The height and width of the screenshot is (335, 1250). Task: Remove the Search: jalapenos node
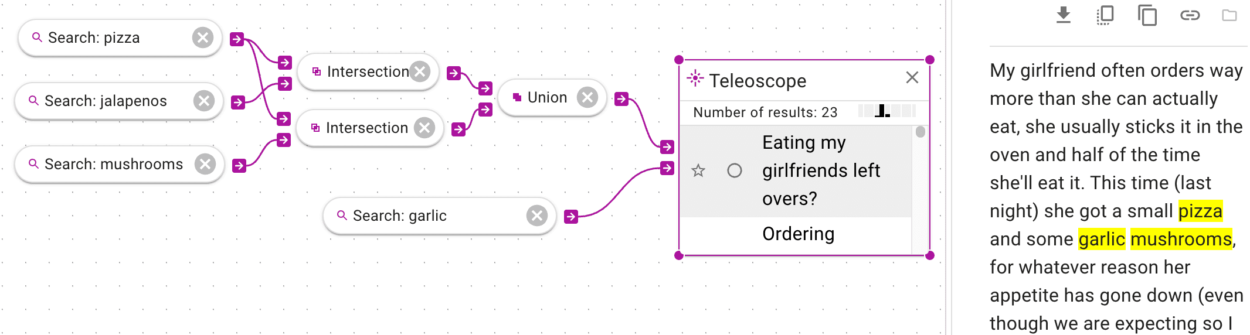pyautogui.click(x=204, y=101)
